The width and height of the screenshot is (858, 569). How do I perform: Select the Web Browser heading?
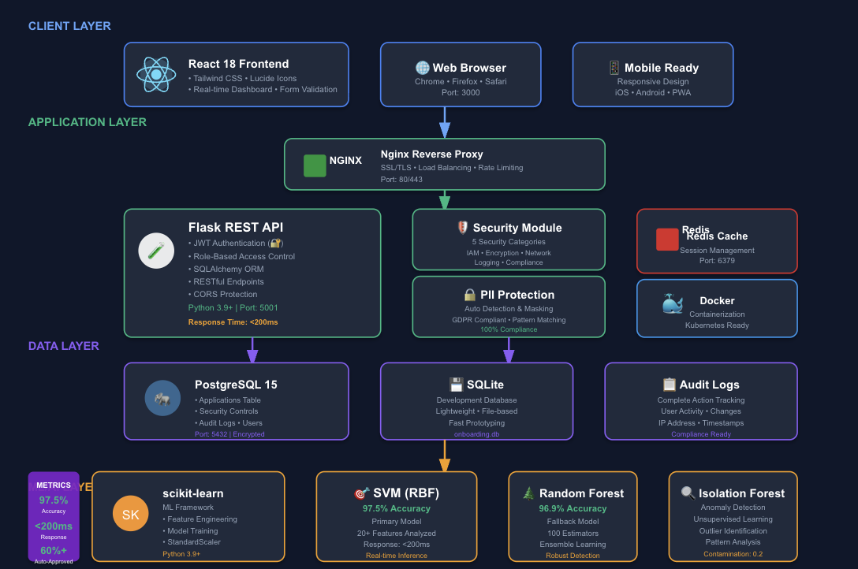click(469, 68)
